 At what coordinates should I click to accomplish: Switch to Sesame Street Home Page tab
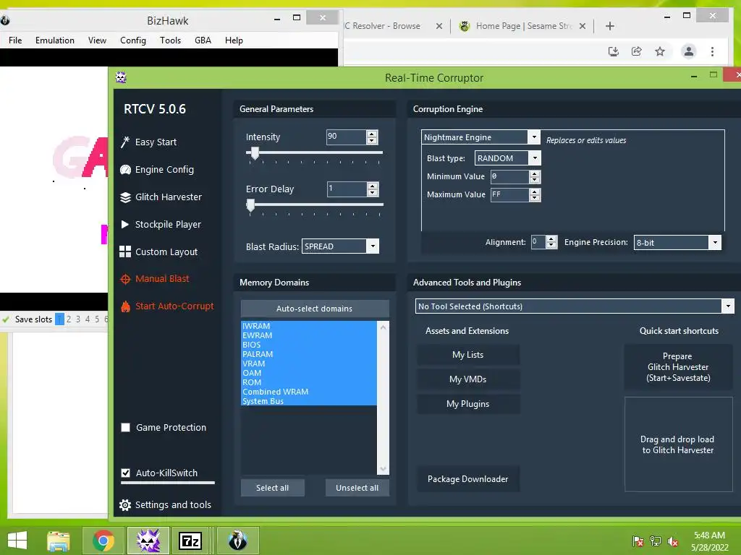pos(522,26)
